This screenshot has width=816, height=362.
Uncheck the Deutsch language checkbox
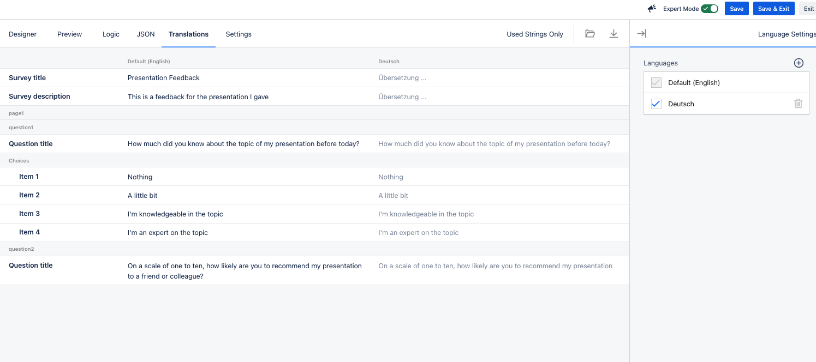[x=656, y=104]
